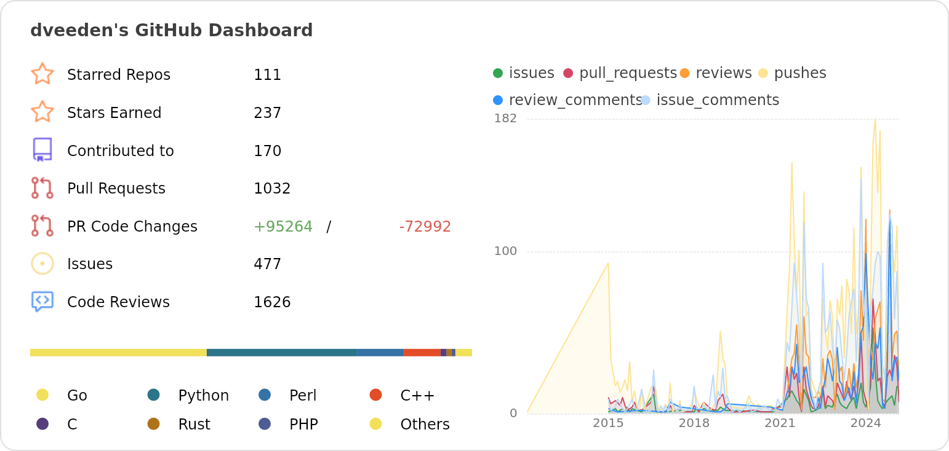
Task: Click the Code Reviews icon
Action: point(42,302)
